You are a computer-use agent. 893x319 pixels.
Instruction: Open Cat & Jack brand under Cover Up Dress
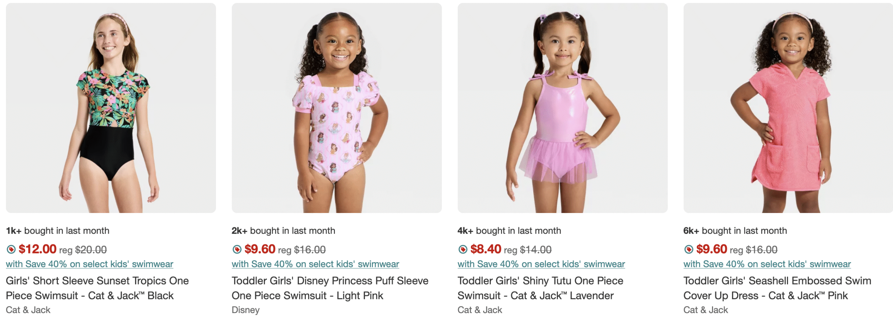(705, 310)
